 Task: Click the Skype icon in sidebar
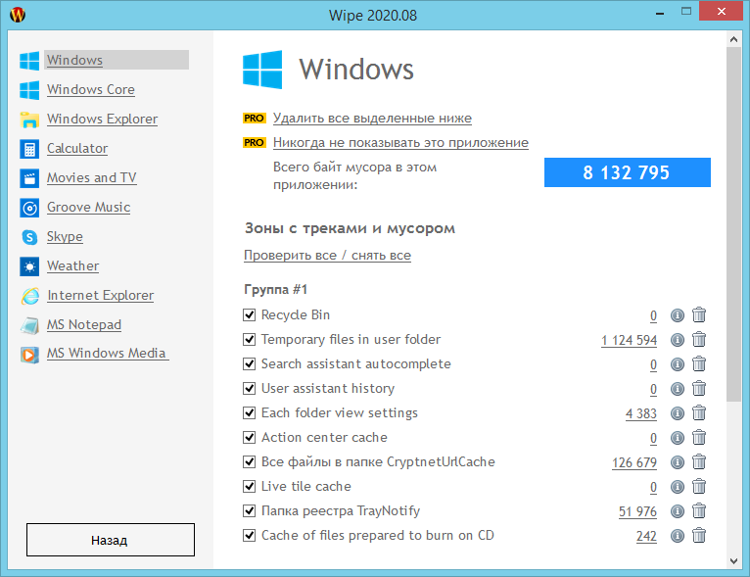click(29, 237)
